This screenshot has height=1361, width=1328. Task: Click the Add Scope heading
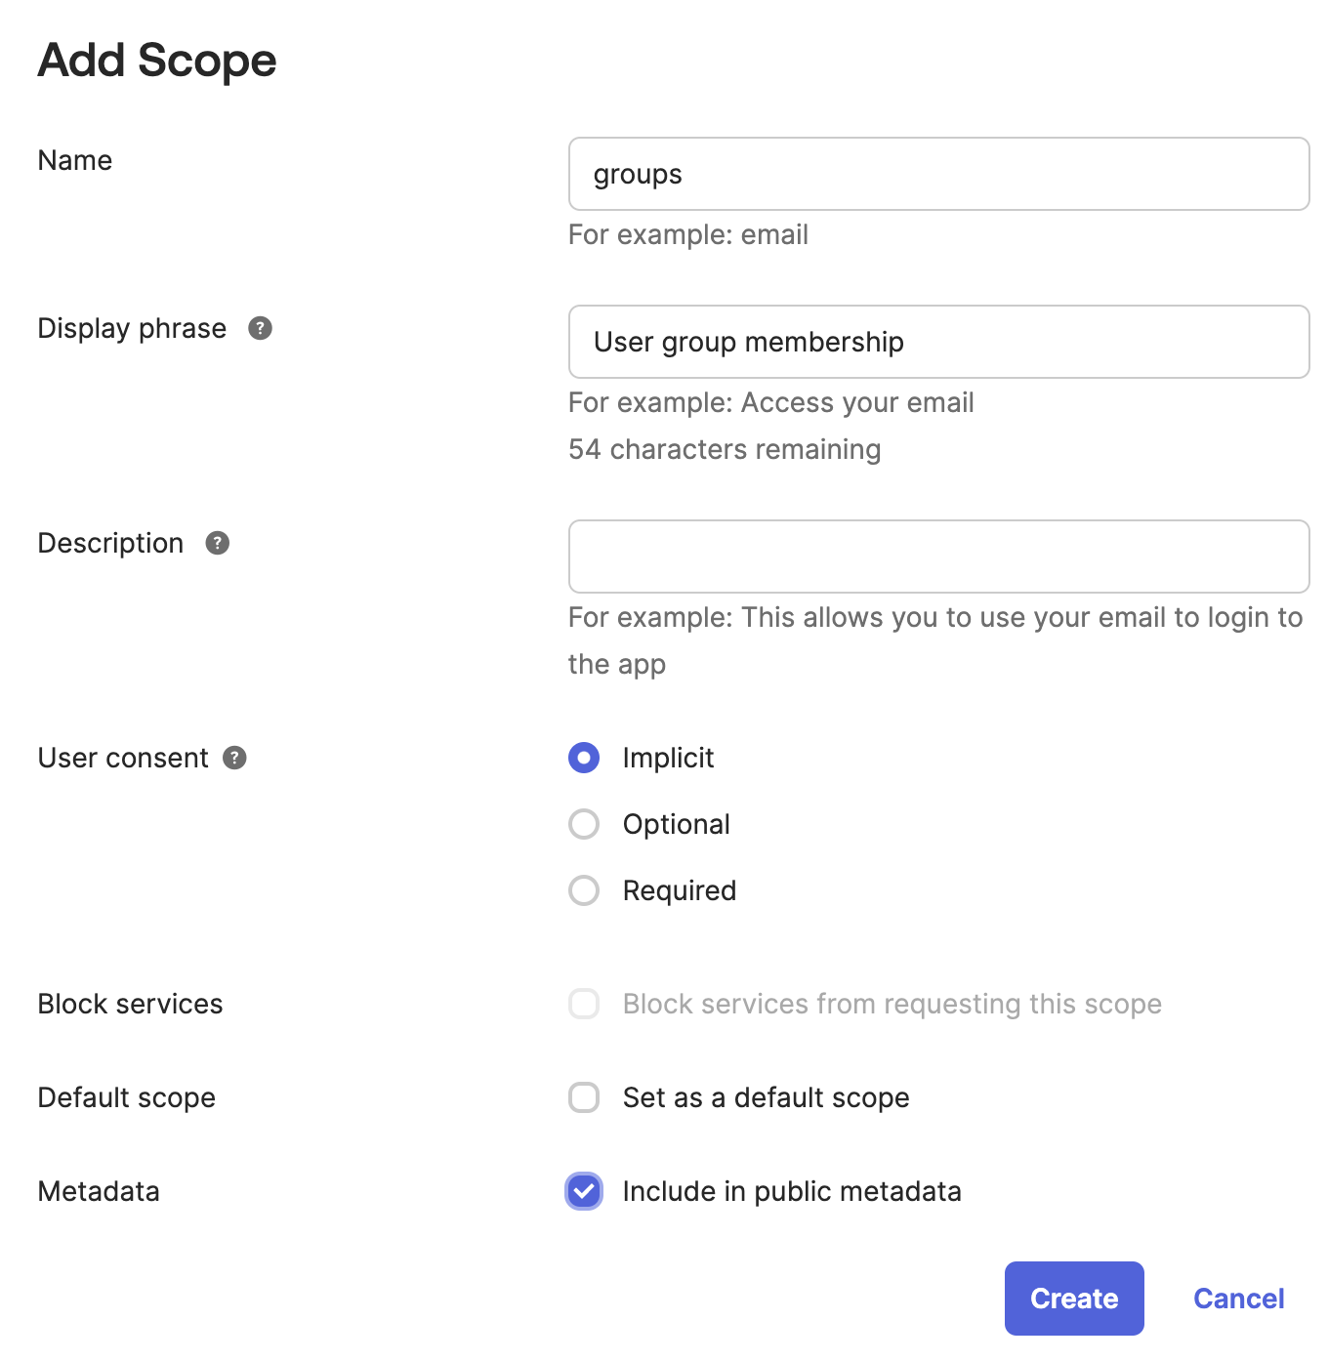[157, 61]
